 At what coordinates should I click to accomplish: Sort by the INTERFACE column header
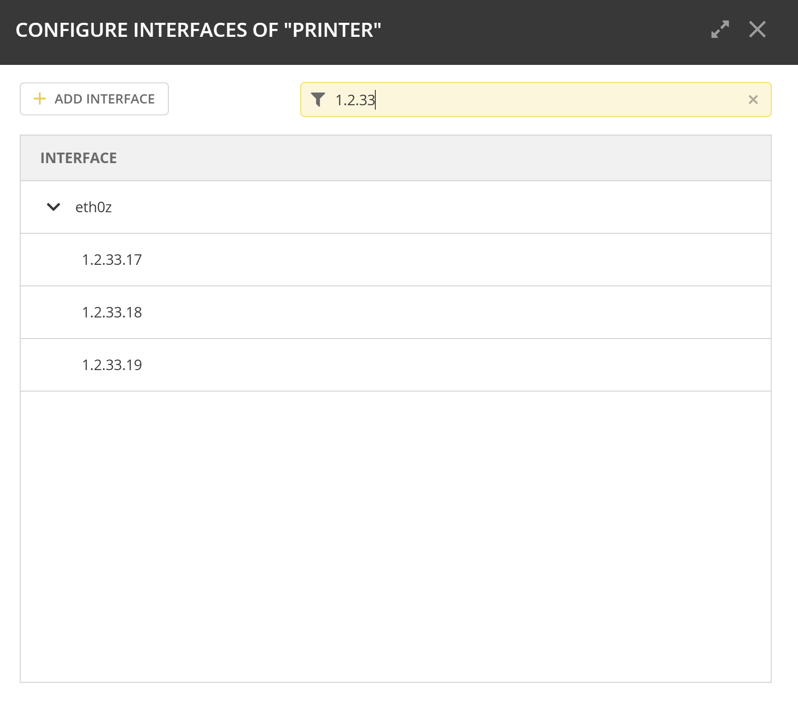tap(78, 158)
